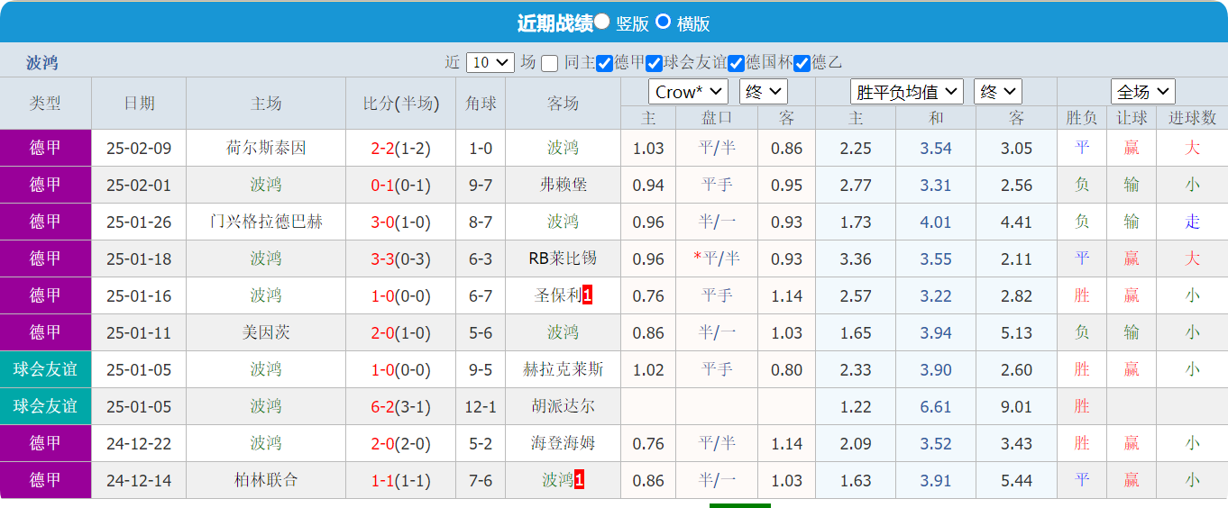Uncheck the 德国杯 filter checkbox
The image size is (1228, 508).
(x=737, y=63)
